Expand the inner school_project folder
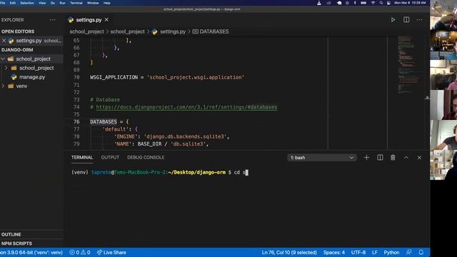Image resolution: width=457 pixels, height=257 pixels. (x=6, y=68)
